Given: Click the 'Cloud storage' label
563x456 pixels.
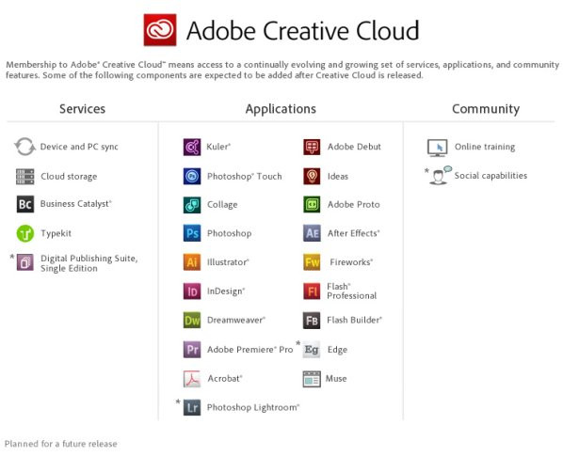Looking at the screenshot, I should [x=69, y=177].
